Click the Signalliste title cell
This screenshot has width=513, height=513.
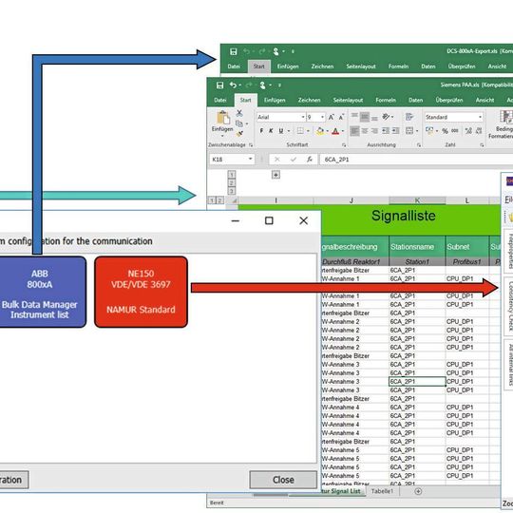(404, 216)
